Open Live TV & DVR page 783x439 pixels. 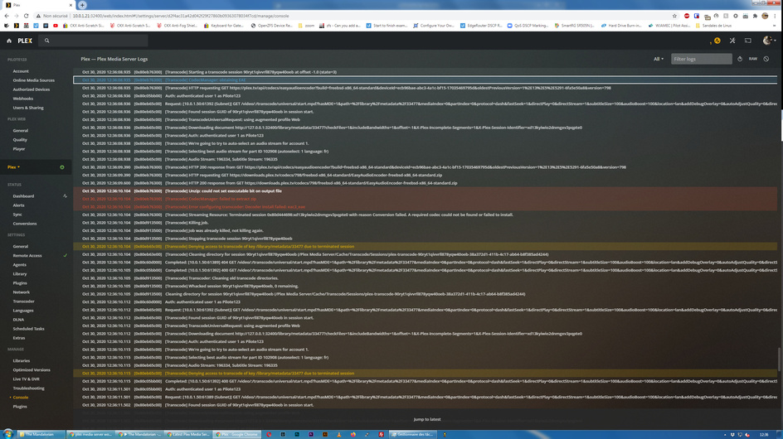(27, 379)
